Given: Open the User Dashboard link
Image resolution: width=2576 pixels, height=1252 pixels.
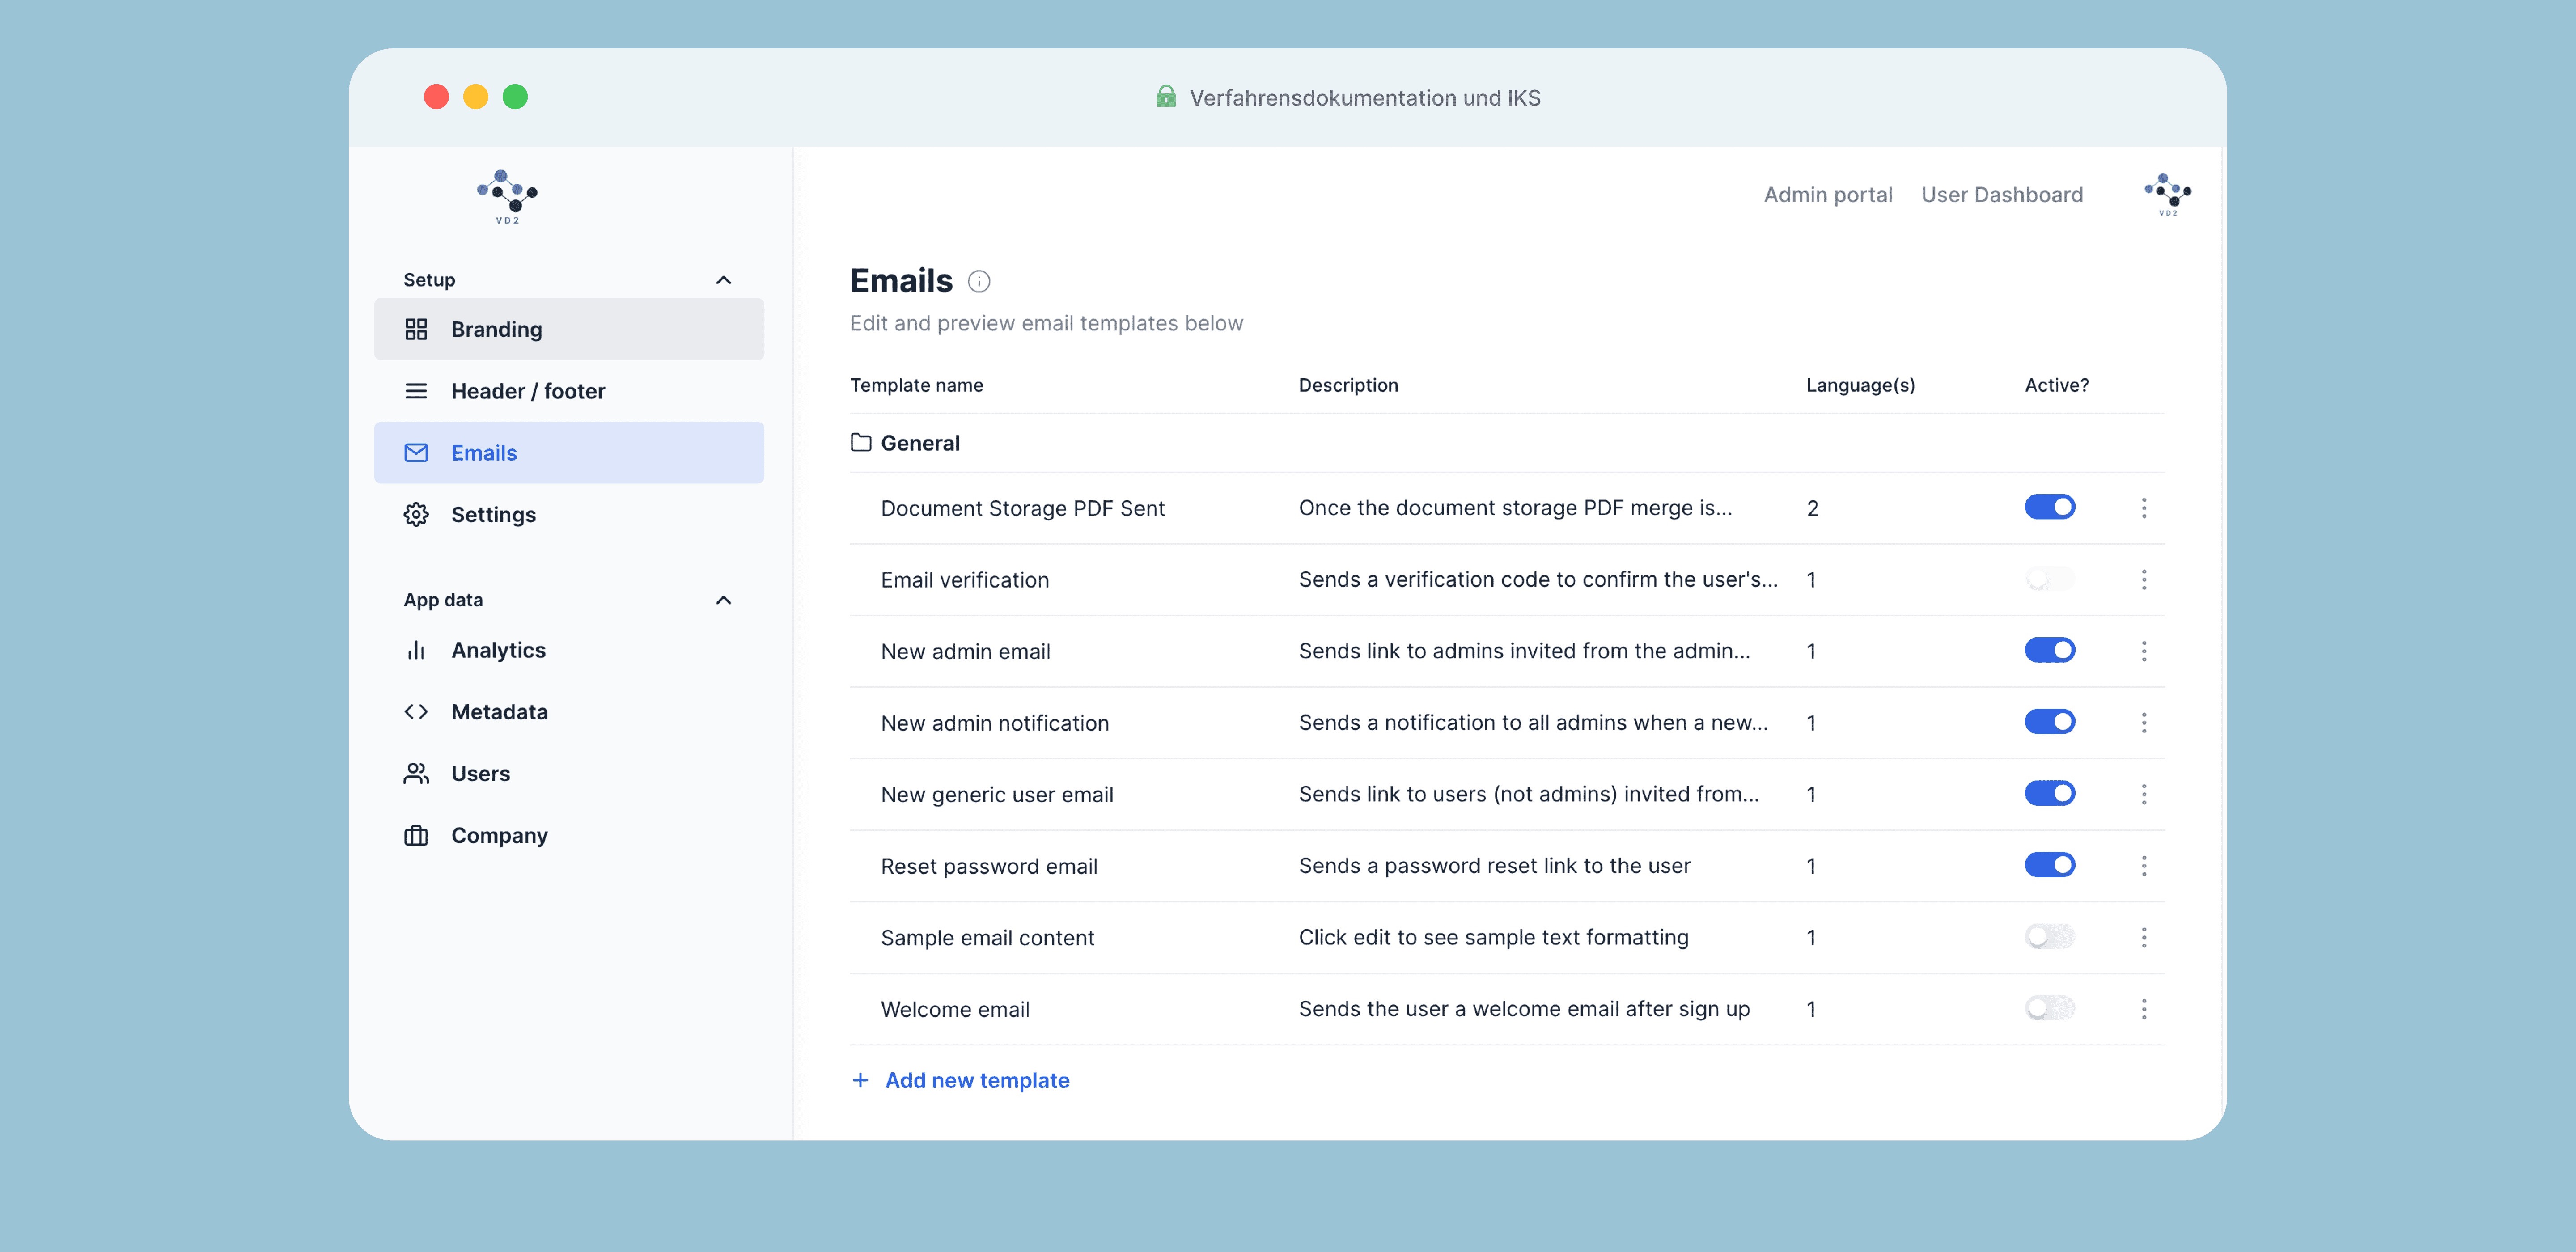Looking at the screenshot, I should (2002, 194).
